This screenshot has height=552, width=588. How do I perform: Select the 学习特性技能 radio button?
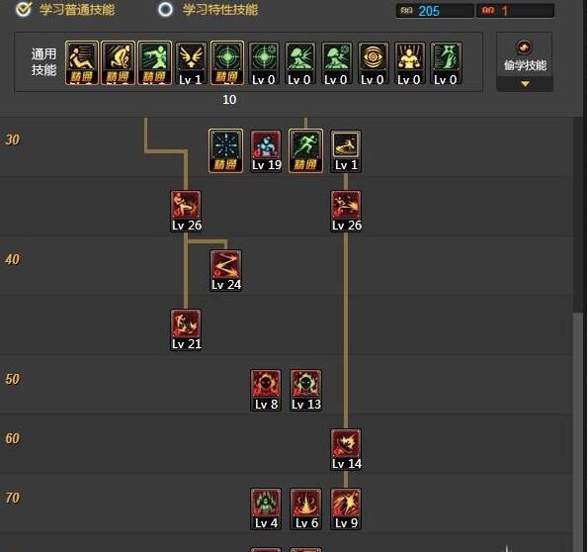(x=165, y=9)
